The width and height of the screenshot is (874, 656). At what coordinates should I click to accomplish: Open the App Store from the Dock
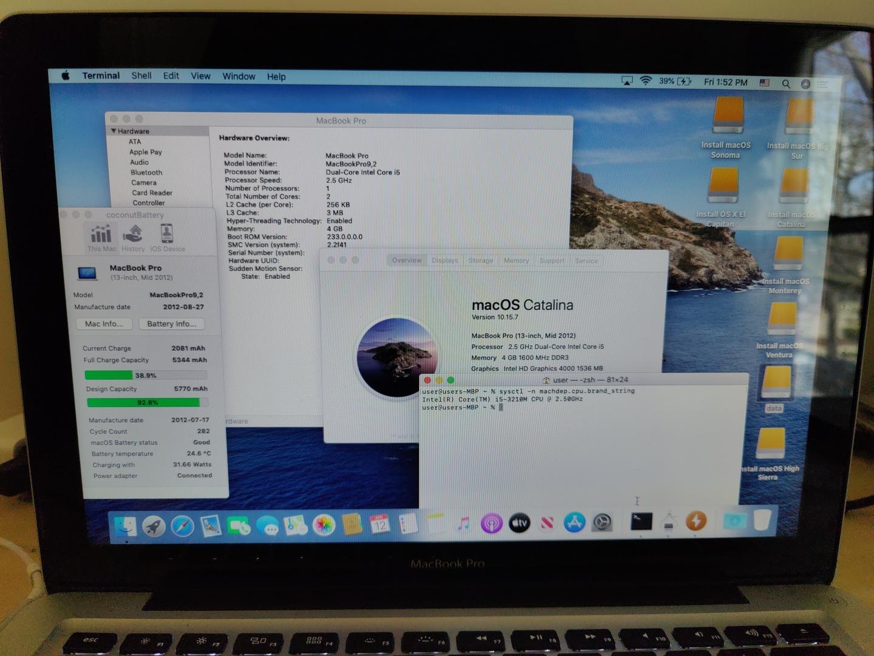click(x=574, y=522)
